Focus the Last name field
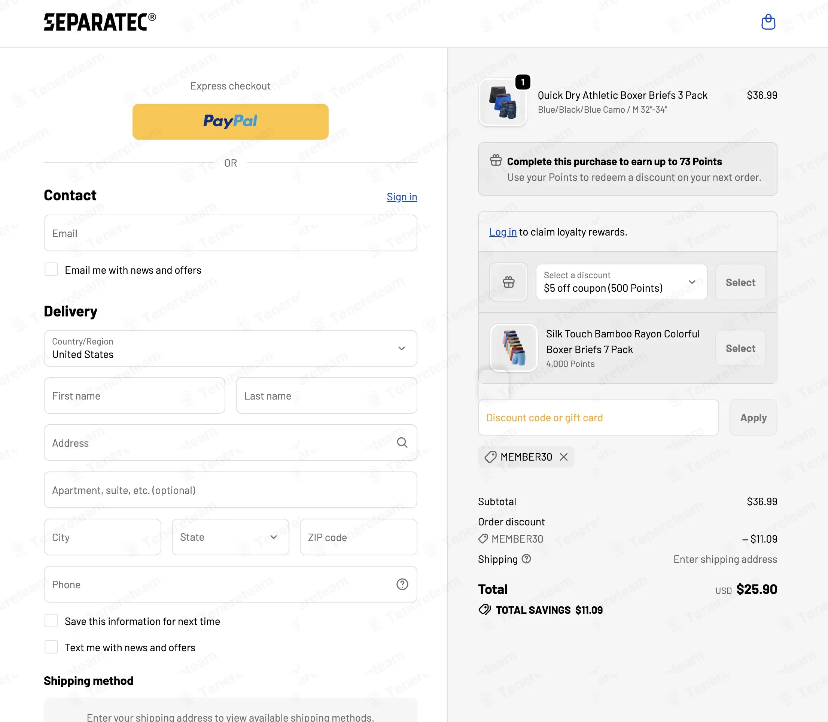 pyautogui.click(x=326, y=396)
